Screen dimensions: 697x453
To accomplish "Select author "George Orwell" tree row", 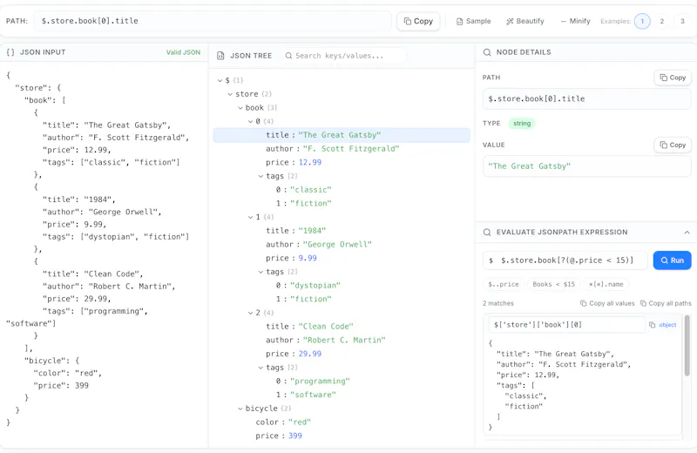I will [342, 245].
